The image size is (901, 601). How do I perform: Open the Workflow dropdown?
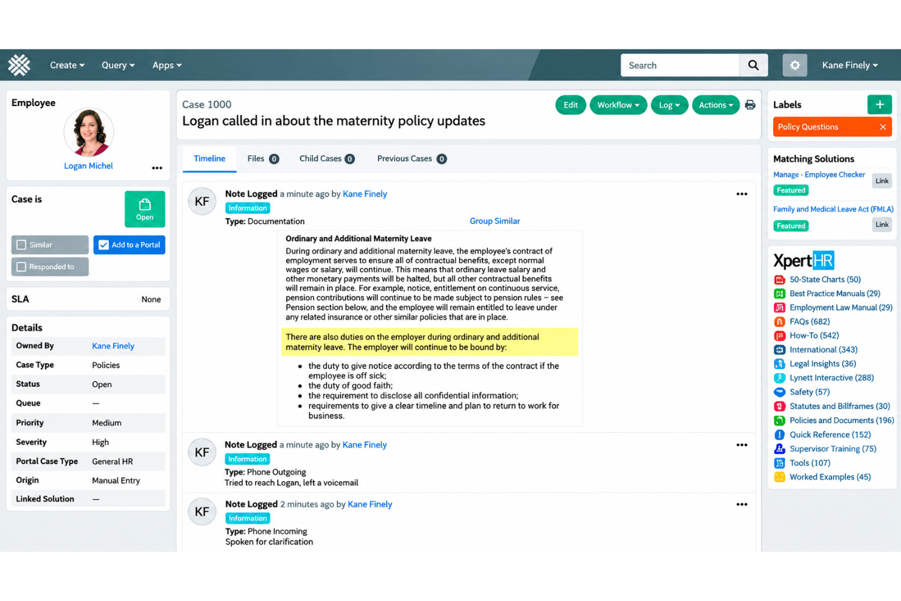tap(618, 105)
